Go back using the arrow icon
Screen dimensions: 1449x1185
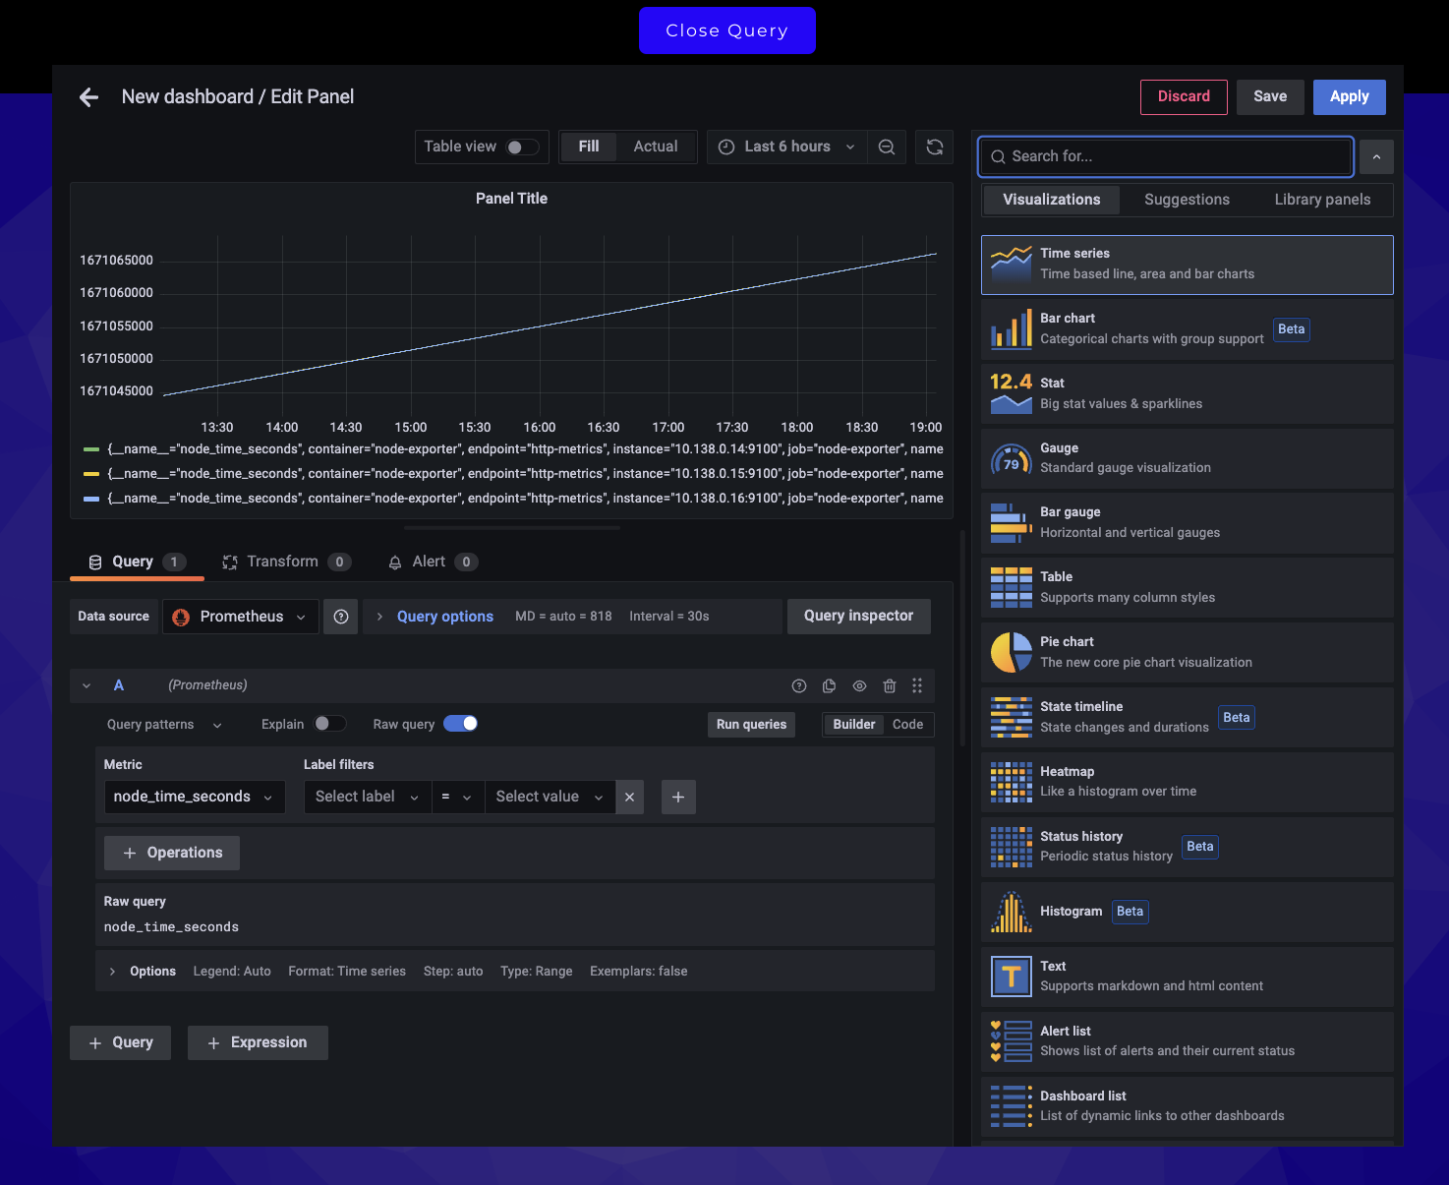pyautogui.click(x=88, y=97)
